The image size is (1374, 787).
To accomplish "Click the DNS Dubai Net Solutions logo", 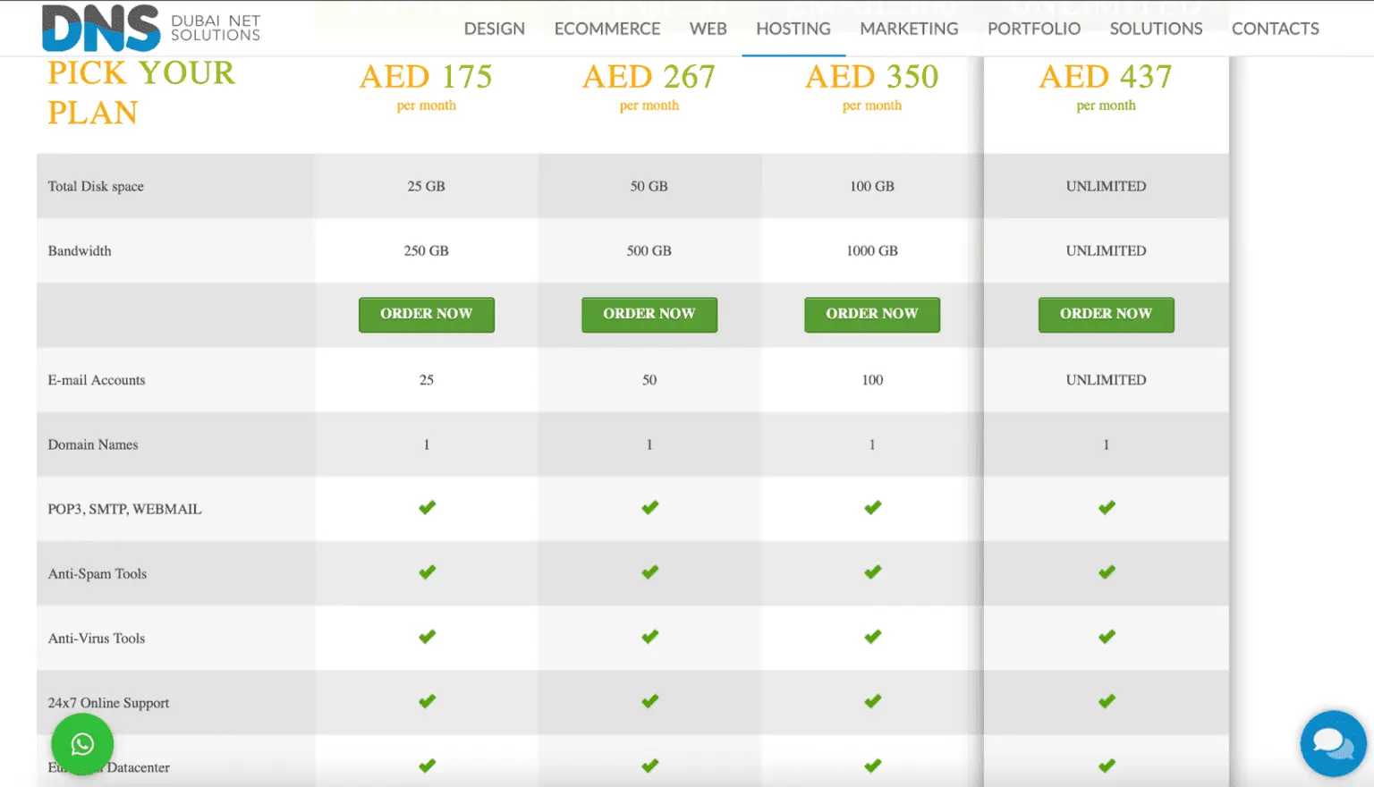I will (x=151, y=29).
